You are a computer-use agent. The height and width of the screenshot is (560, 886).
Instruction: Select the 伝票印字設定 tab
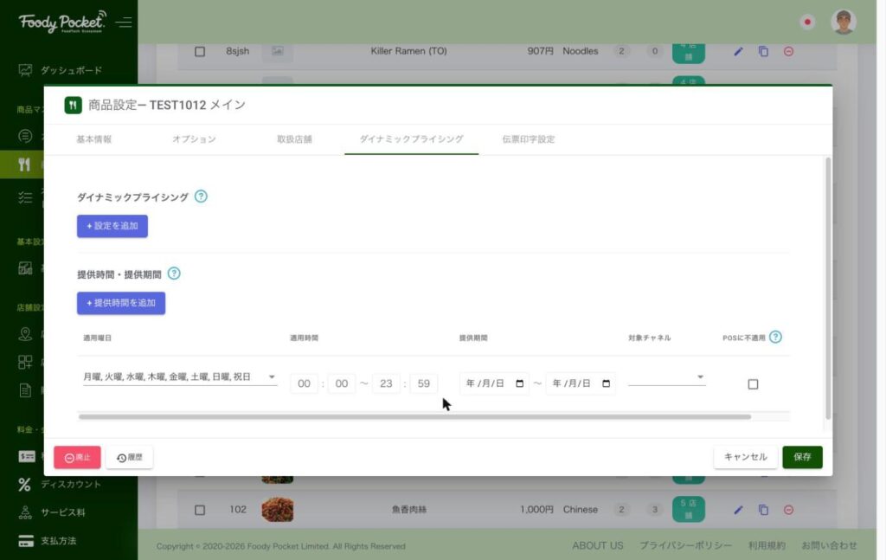click(x=529, y=139)
